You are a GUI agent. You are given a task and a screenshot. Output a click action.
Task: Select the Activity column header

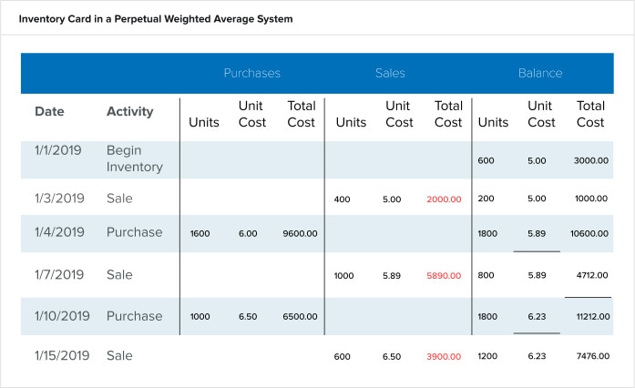[129, 112]
